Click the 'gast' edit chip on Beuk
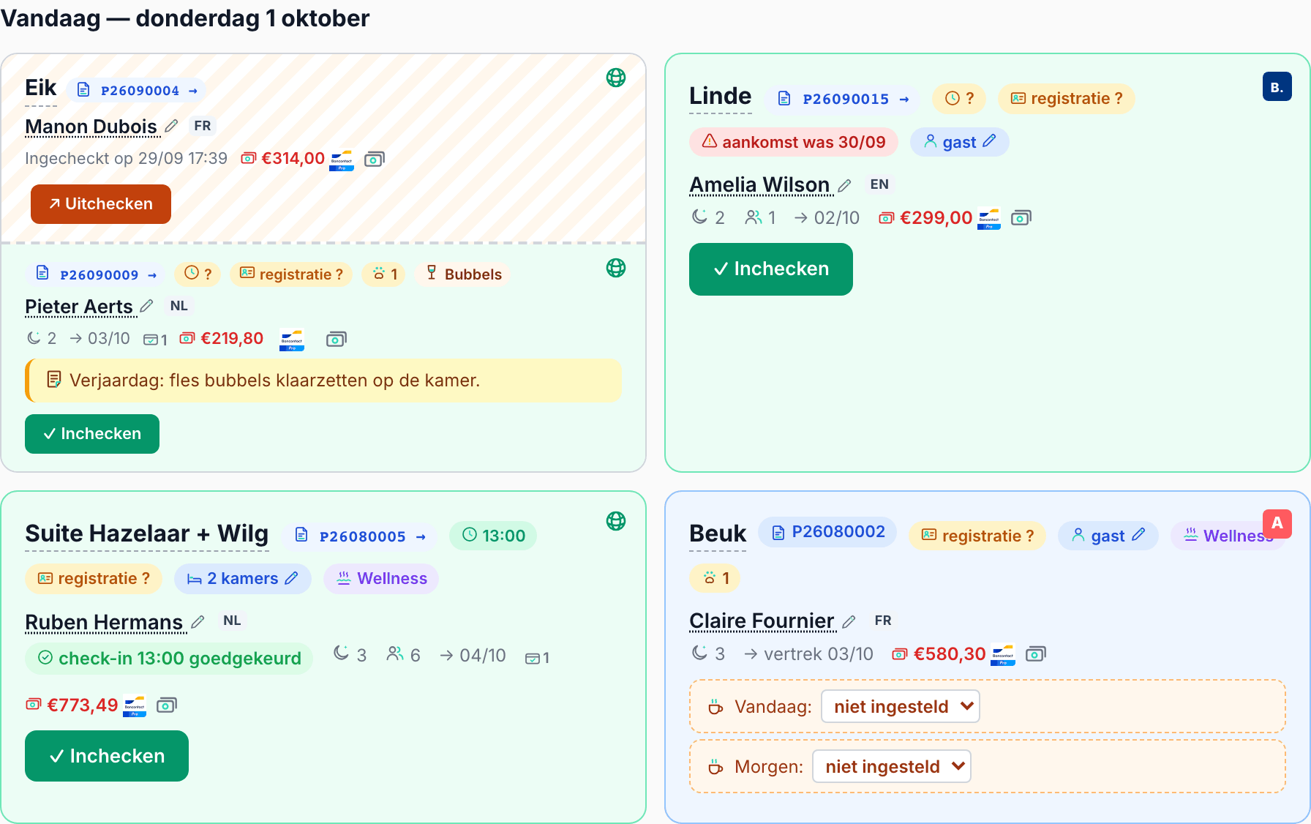 pos(1108,536)
